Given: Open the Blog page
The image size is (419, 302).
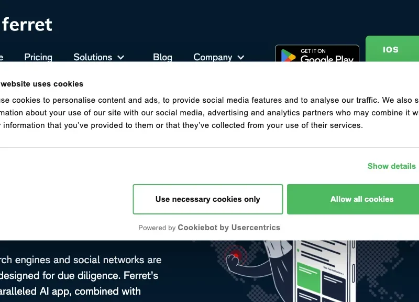Looking at the screenshot, I should point(162,57).
